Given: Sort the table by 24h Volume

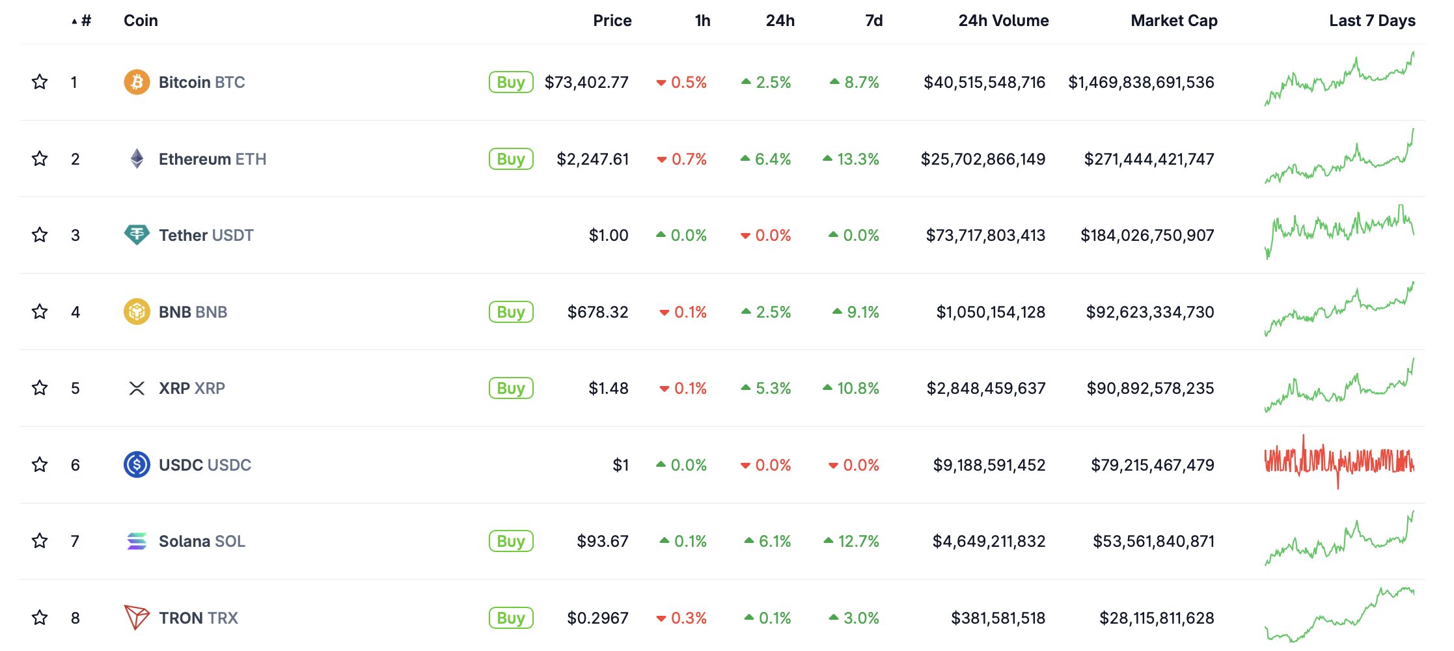Looking at the screenshot, I should click(x=1003, y=21).
